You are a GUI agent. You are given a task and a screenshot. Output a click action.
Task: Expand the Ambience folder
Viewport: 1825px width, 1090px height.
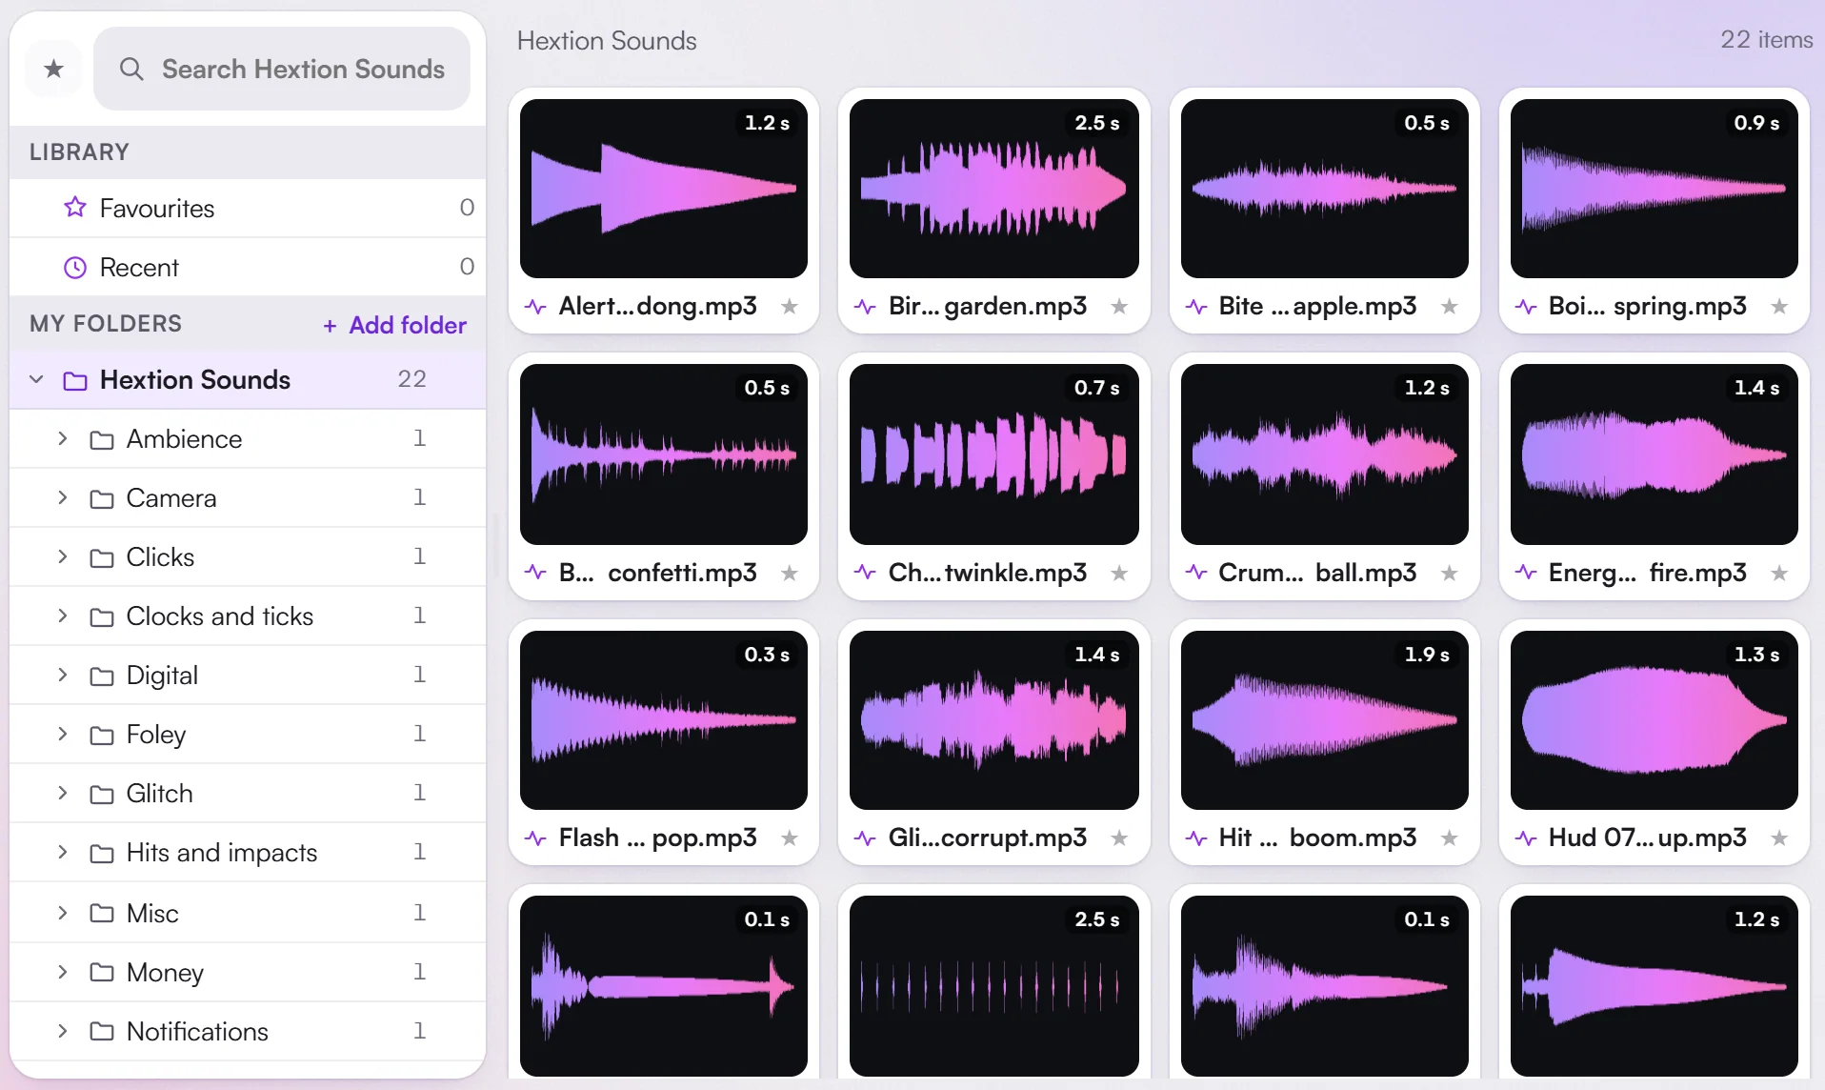[63, 438]
